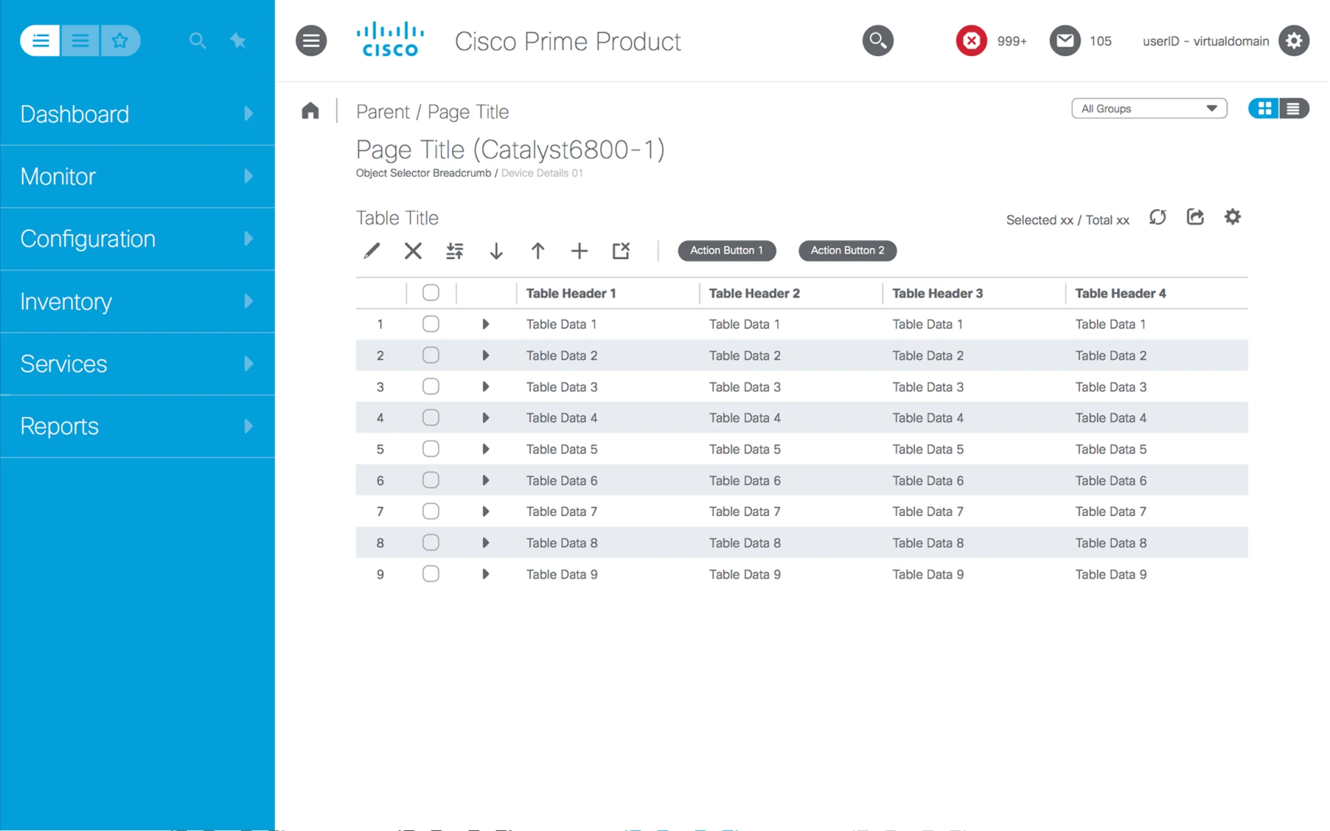
Task: Check the select-all header checkbox
Action: click(x=431, y=293)
